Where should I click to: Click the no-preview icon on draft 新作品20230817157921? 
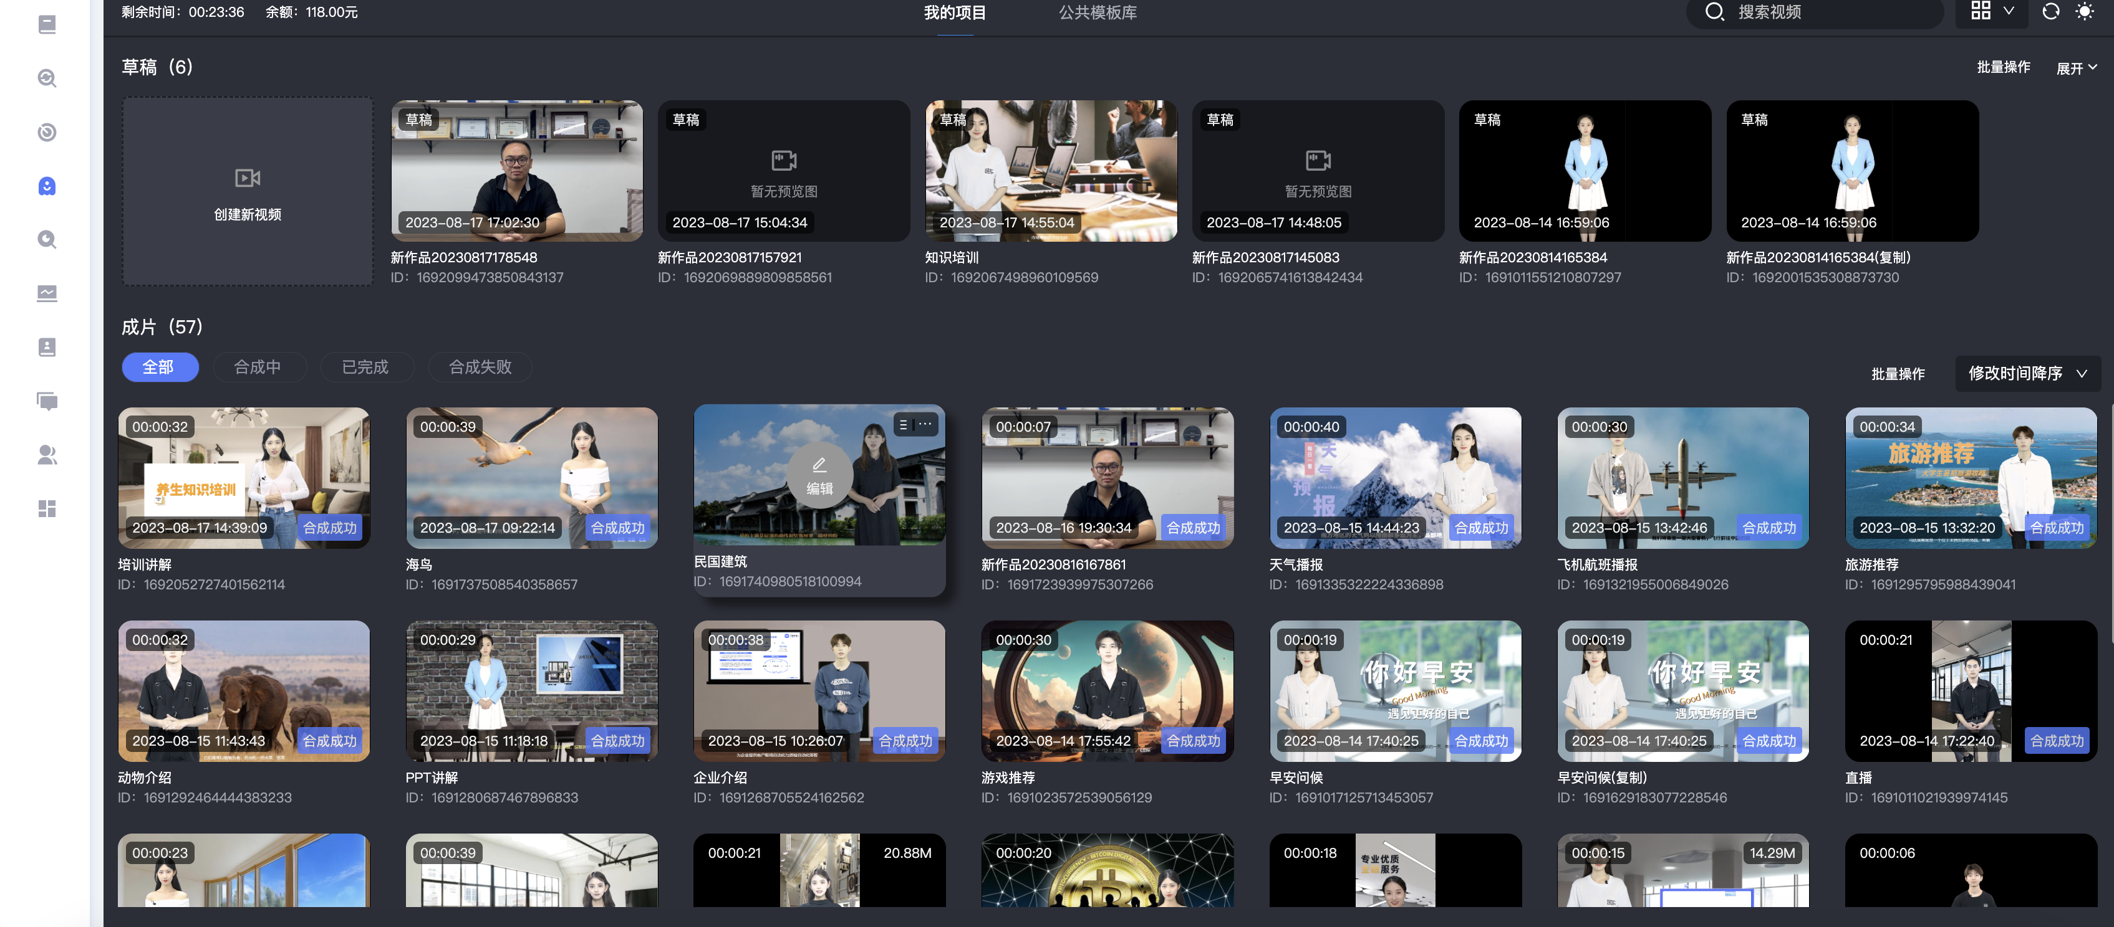(x=784, y=160)
